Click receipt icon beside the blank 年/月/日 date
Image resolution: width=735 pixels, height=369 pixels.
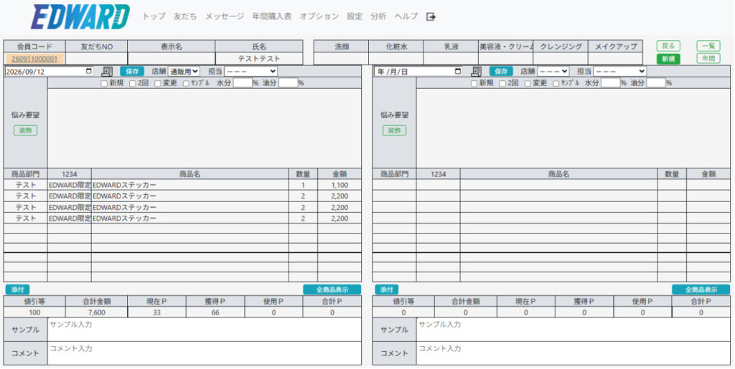[477, 72]
